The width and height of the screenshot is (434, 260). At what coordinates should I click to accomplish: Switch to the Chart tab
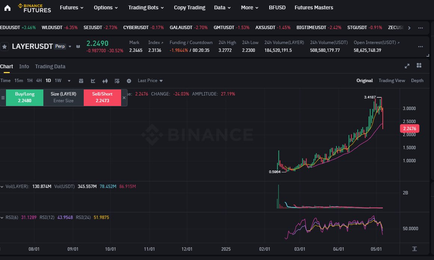point(6,67)
